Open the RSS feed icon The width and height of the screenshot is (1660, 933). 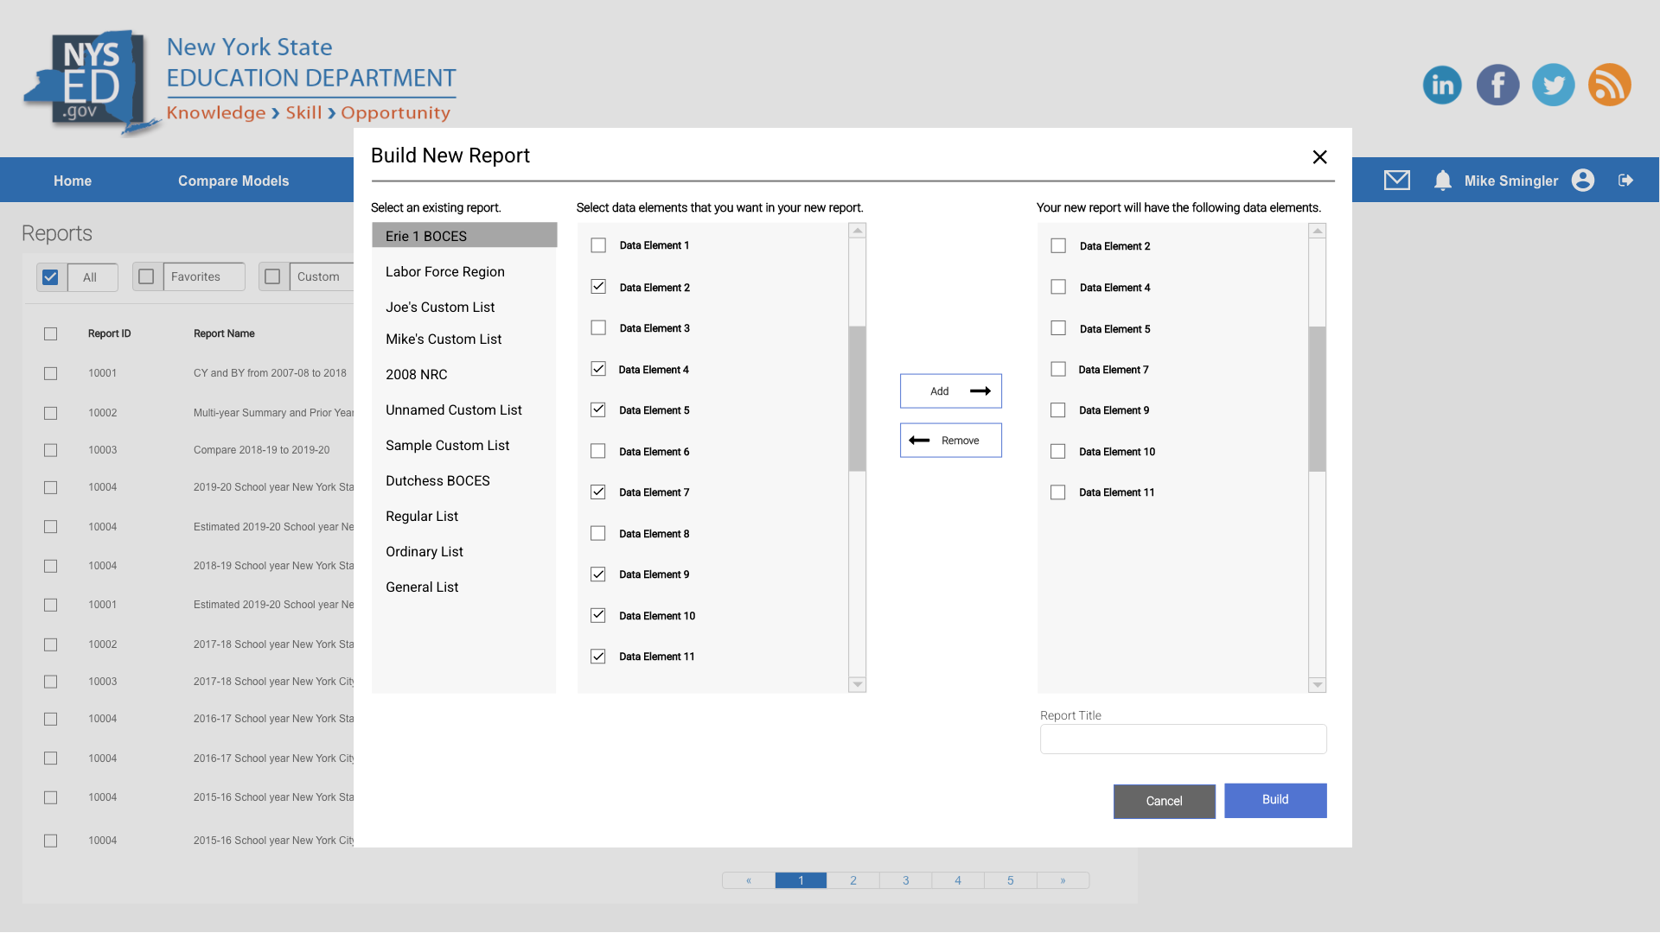(1609, 85)
